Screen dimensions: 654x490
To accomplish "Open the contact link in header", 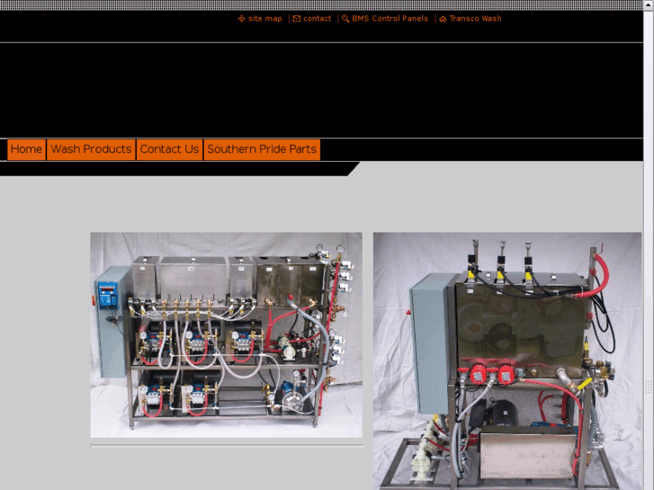I will [317, 19].
